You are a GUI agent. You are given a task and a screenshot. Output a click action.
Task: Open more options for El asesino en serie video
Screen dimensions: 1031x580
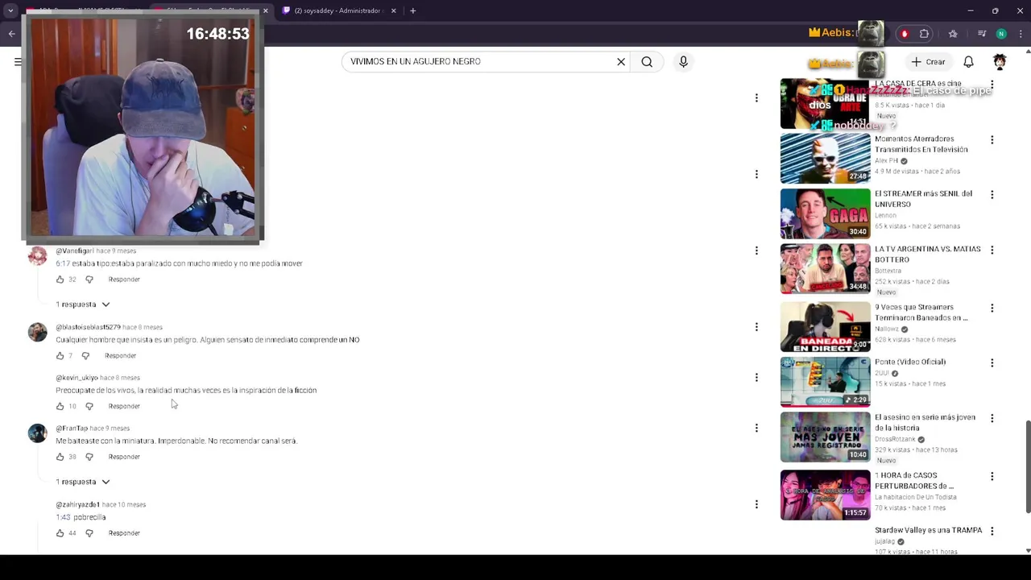click(992, 418)
